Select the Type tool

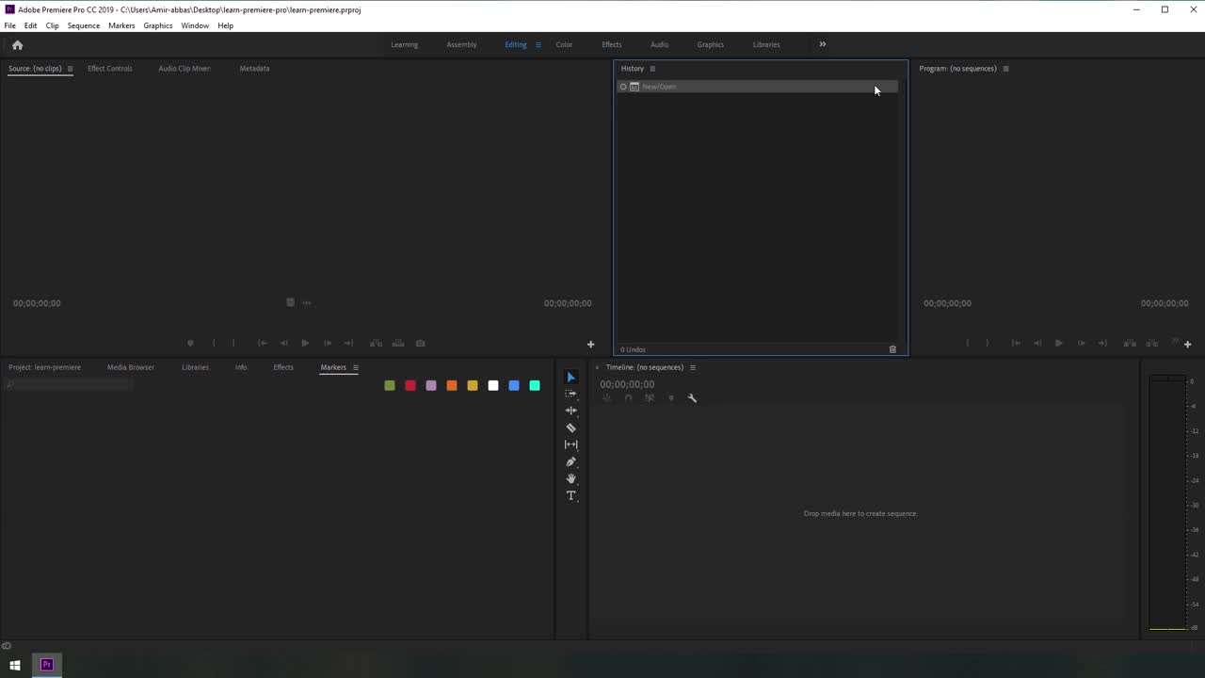click(x=570, y=495)
